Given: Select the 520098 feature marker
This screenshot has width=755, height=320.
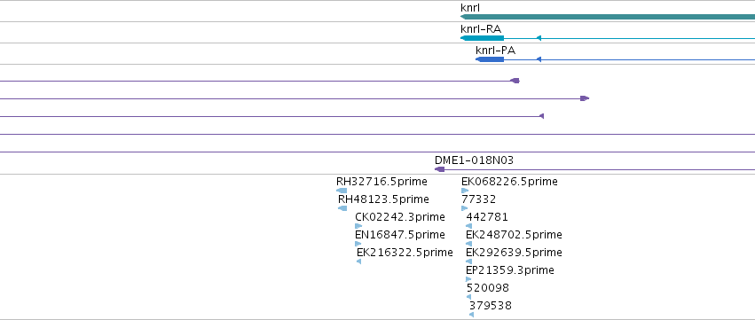Looking at the screenshot, I should click(469, 297).
